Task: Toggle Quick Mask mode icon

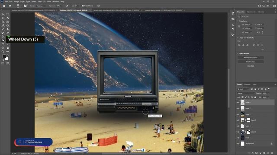Action: click(x=3, y=63)
